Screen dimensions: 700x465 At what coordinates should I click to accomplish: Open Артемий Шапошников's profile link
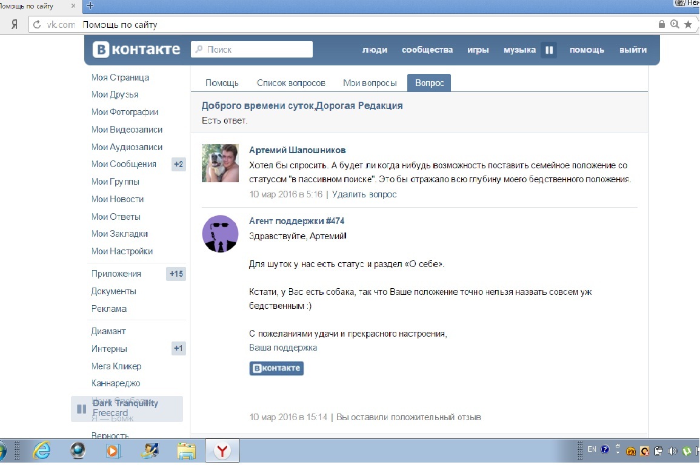(x=298, y=150)
